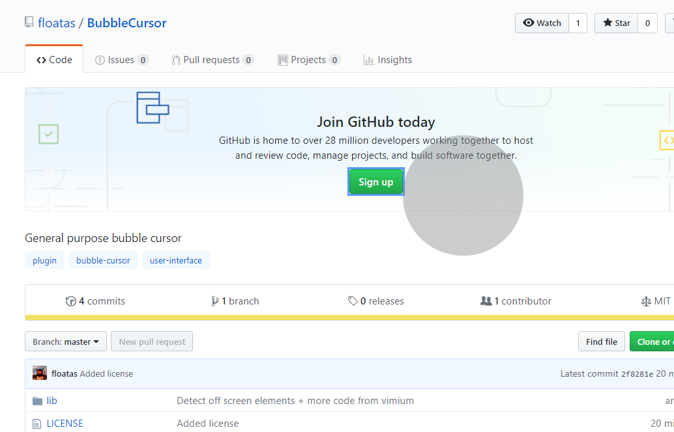Star the repository with the Star button
This screenshot has width=674, height=432.
[x=617, y=23]
